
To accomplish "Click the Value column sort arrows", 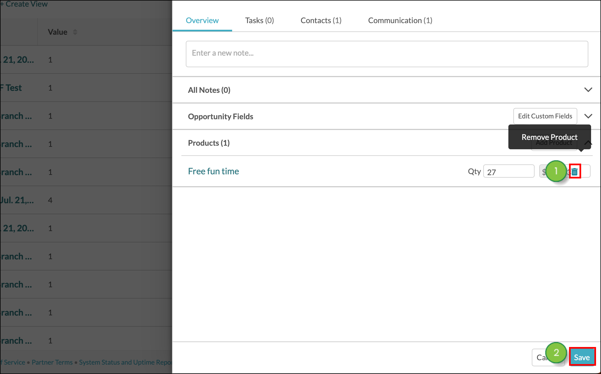I will click(x=75, y=32).
